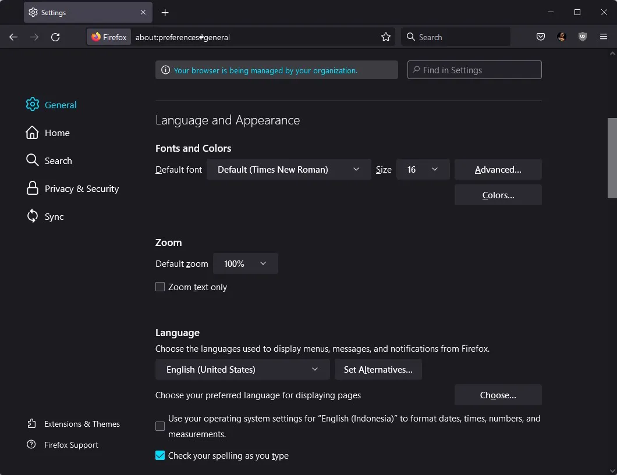Open advanced font settings
Image resolution: width=617 pixels, height=475 pixels.
[x=498, y=169]
